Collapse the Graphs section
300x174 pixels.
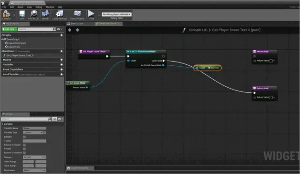(2, 35)
